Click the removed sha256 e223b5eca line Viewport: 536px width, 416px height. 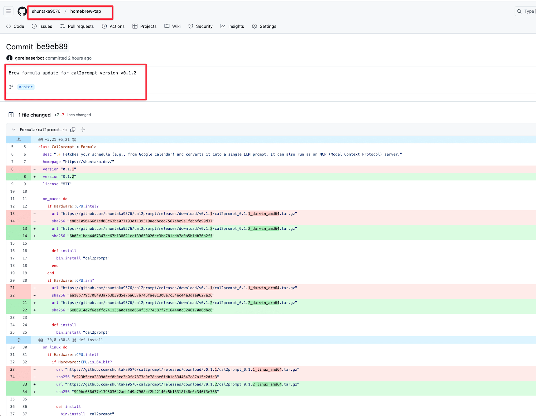click(x=271, y=377)
